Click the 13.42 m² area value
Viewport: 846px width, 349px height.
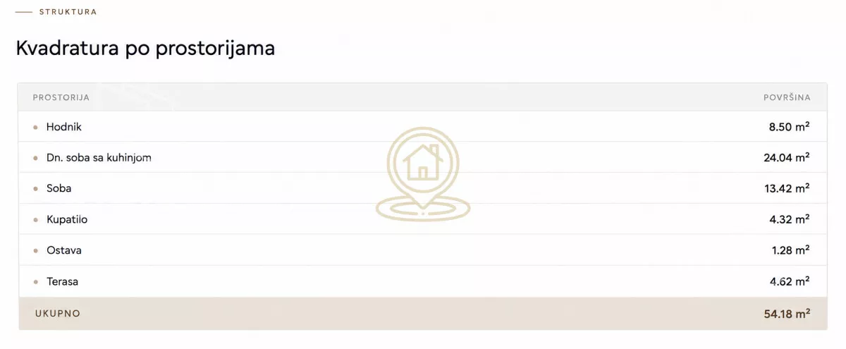tap(787, 188)
